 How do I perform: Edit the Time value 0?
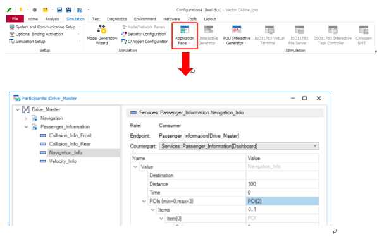[282, 193]
